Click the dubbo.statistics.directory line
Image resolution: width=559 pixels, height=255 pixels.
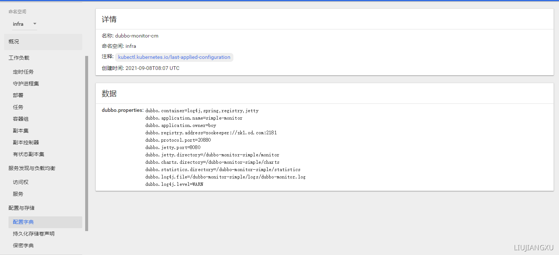(223, 170)
